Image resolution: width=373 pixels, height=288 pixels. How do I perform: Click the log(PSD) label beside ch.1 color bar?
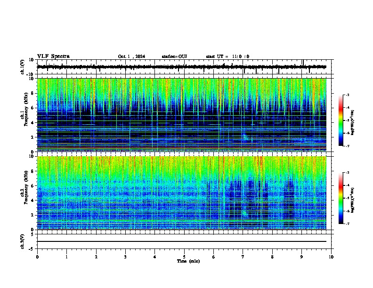[352, 122]
